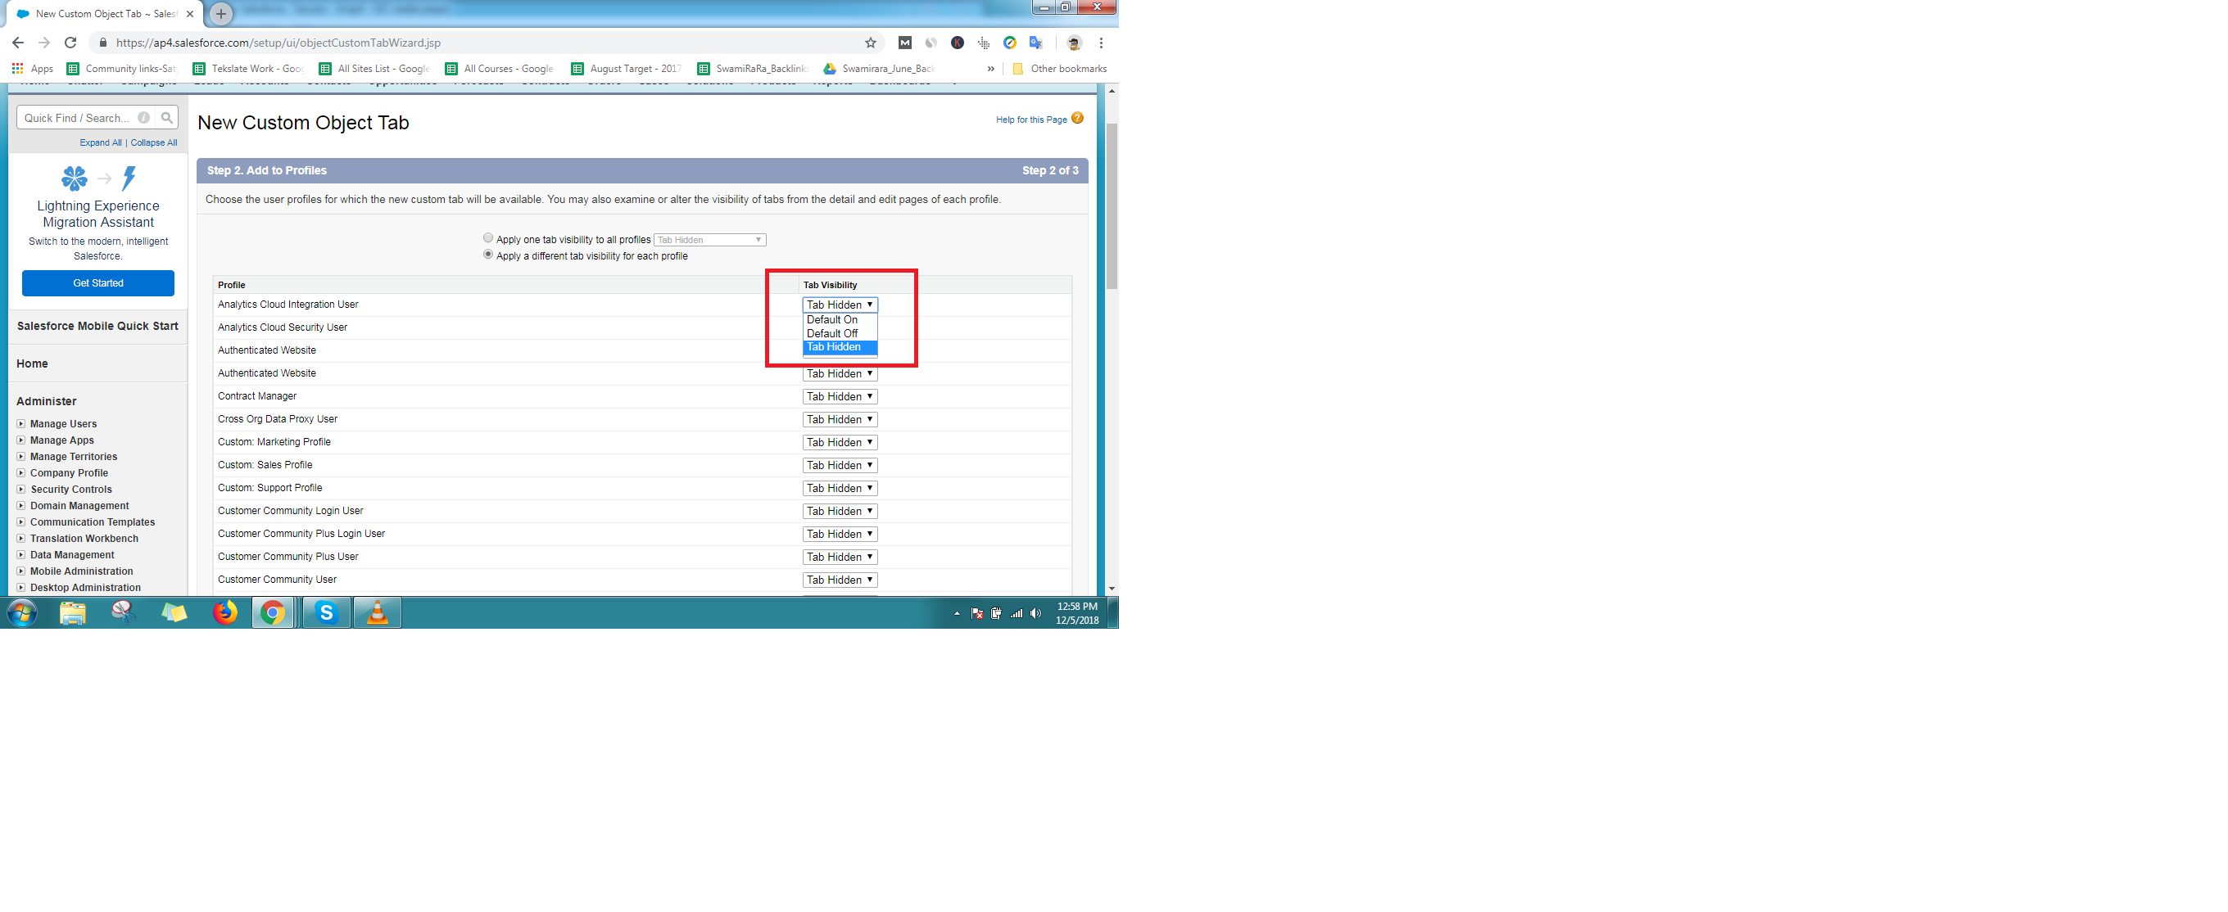Bookmark this page with the star icon
This screenshot has height=912, width=2228.
point(870,43)
